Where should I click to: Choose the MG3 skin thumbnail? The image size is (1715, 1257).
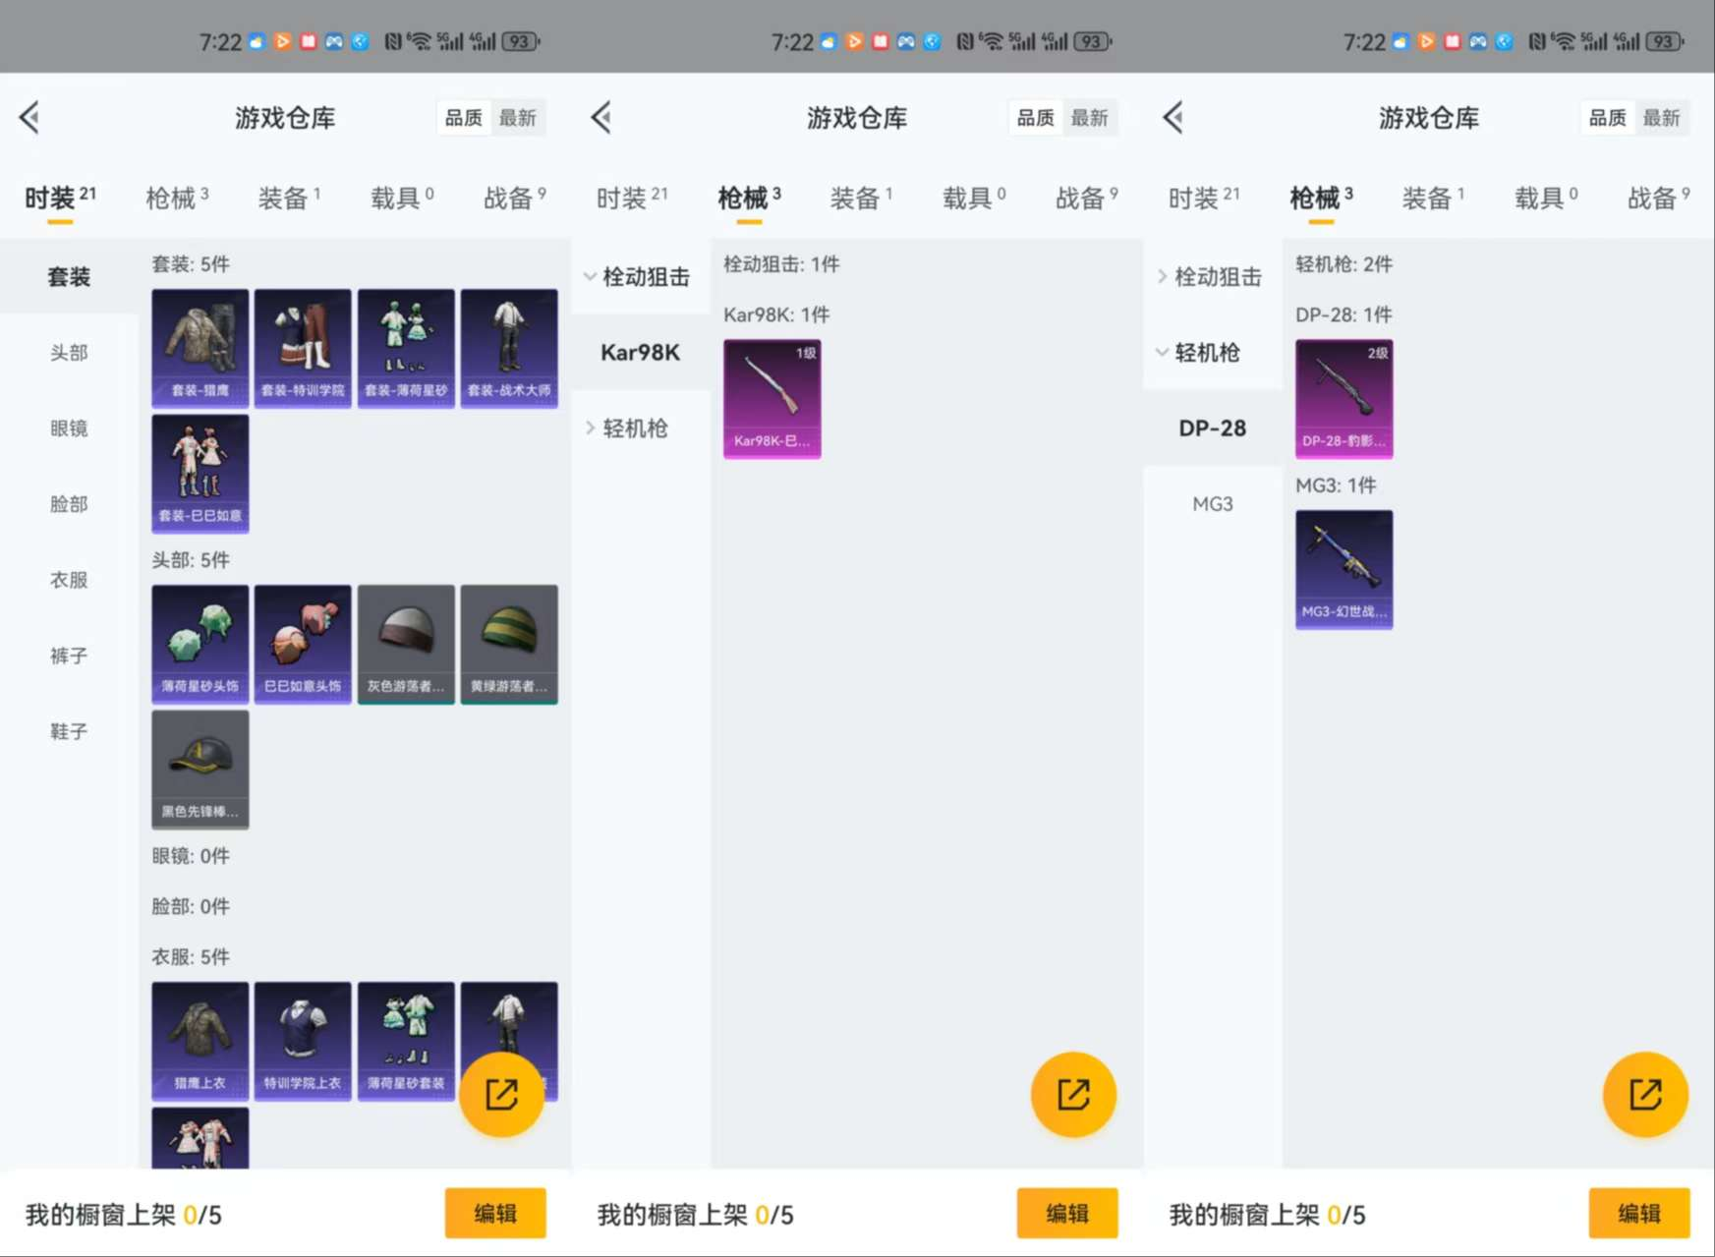pos(1343,569)
